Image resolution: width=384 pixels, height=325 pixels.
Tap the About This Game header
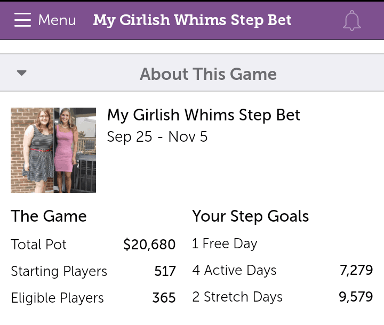pyautogui.click(x=192, y=72)
